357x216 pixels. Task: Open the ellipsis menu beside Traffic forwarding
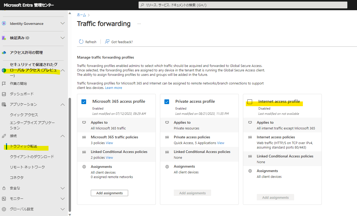point(139,24)
